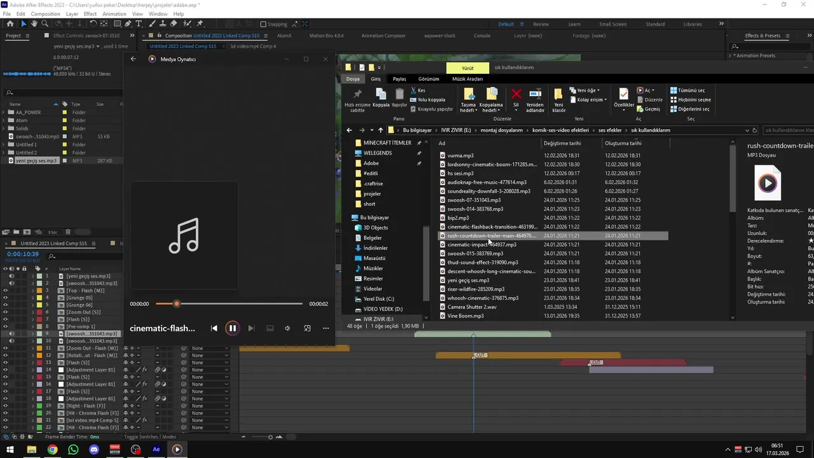Skip to previous track in media player

(x=214, y=328)
